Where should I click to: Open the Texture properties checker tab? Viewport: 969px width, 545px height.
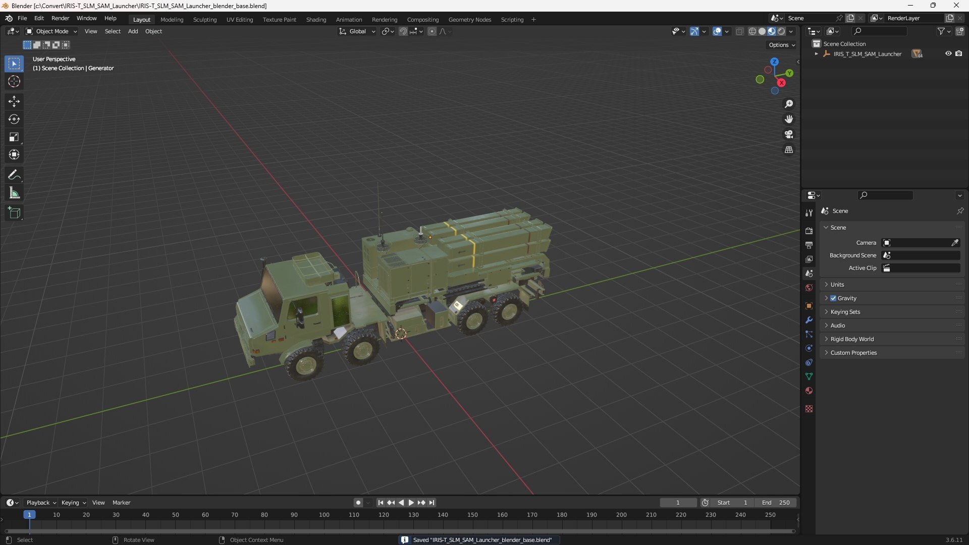[809, 409]
